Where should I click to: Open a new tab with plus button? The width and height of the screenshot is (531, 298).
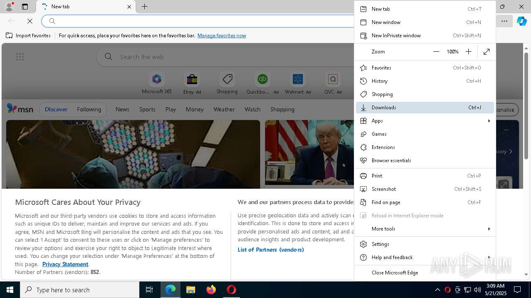(144, 7)
